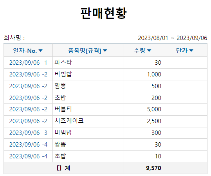
Task: Select 짬뽕 cell in the 500 quantity row
Action: click(88, 86)
